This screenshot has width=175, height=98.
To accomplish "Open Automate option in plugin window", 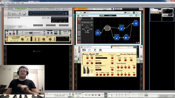I will coord(89,50).
